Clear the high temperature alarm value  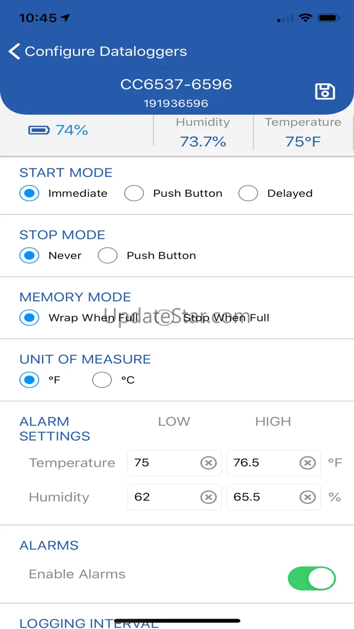tap(307, 463)
